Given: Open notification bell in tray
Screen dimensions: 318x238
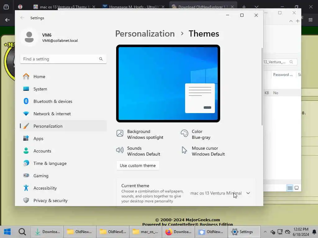Looking at the screenshot, I should 314,232.
